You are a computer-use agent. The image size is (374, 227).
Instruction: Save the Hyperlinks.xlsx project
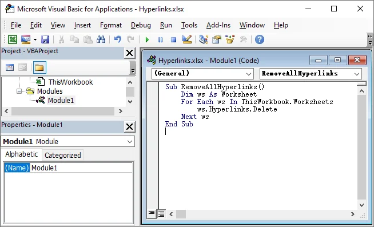[45, 39]
